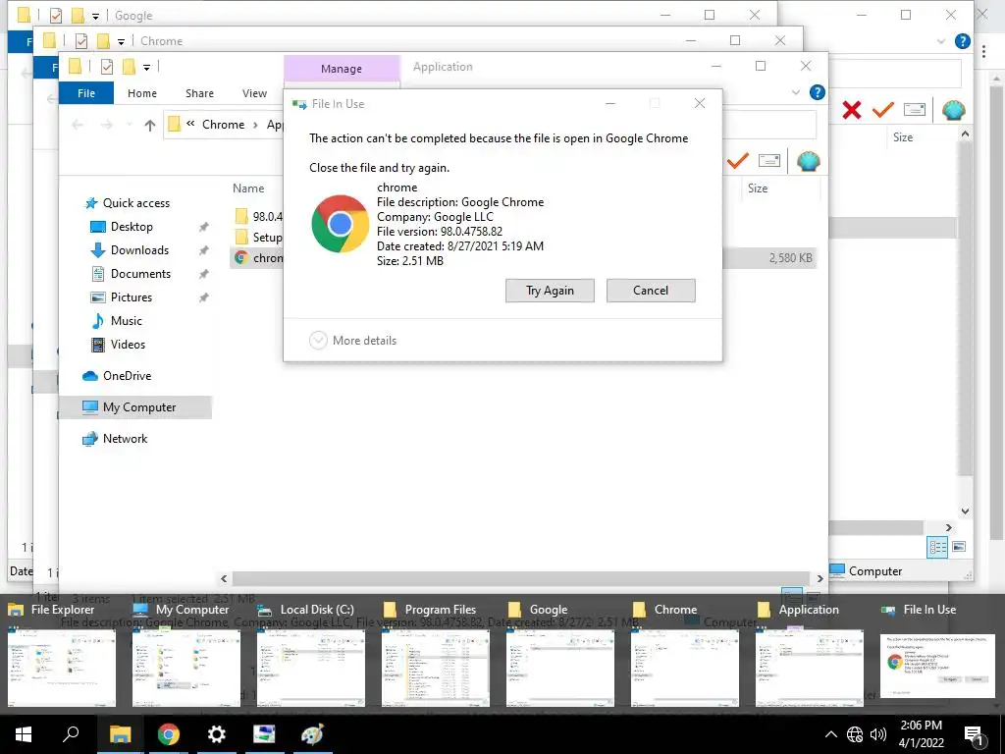Viewport: 1005px width, 754px height.
Task: Click the shell icon in back window
Action: pos(954,110)
